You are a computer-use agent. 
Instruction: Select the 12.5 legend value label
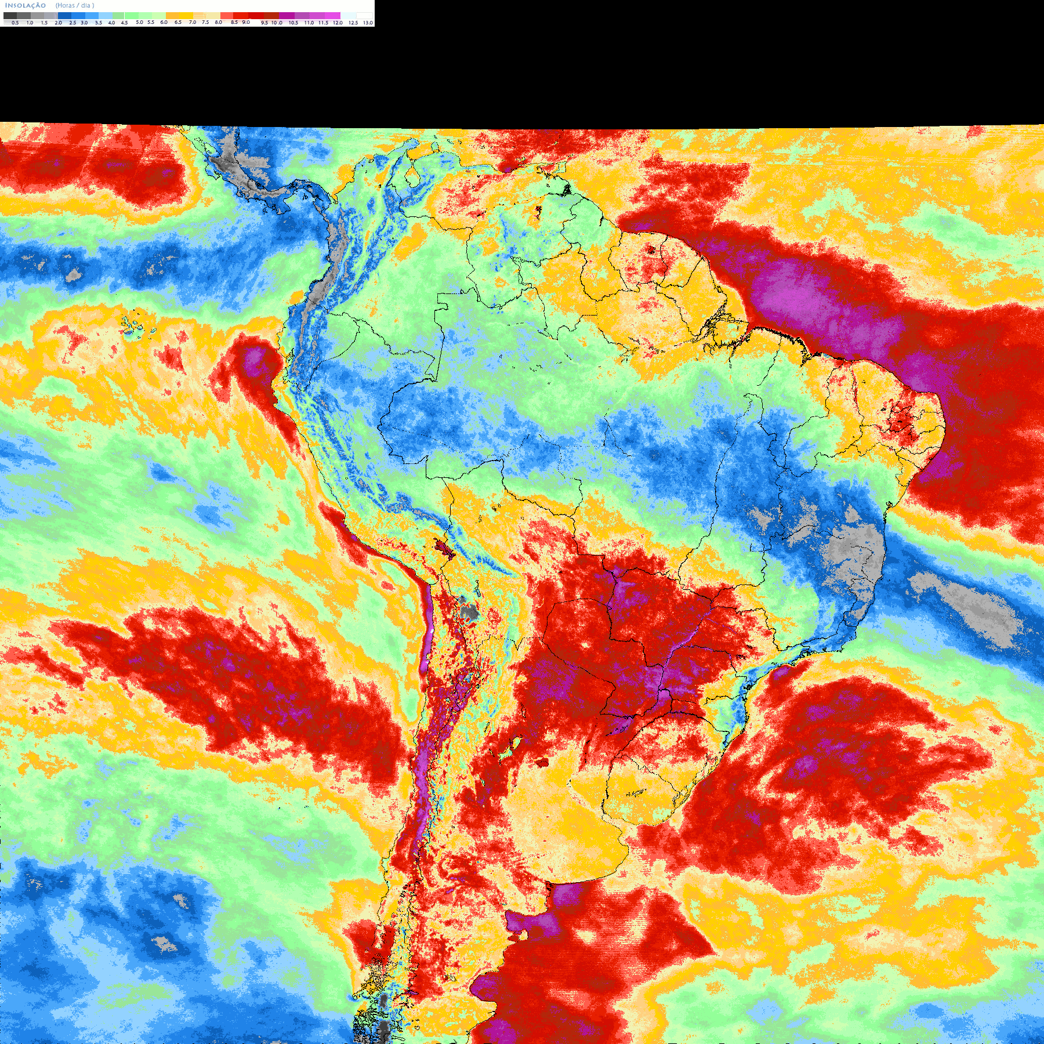point(353,23)
